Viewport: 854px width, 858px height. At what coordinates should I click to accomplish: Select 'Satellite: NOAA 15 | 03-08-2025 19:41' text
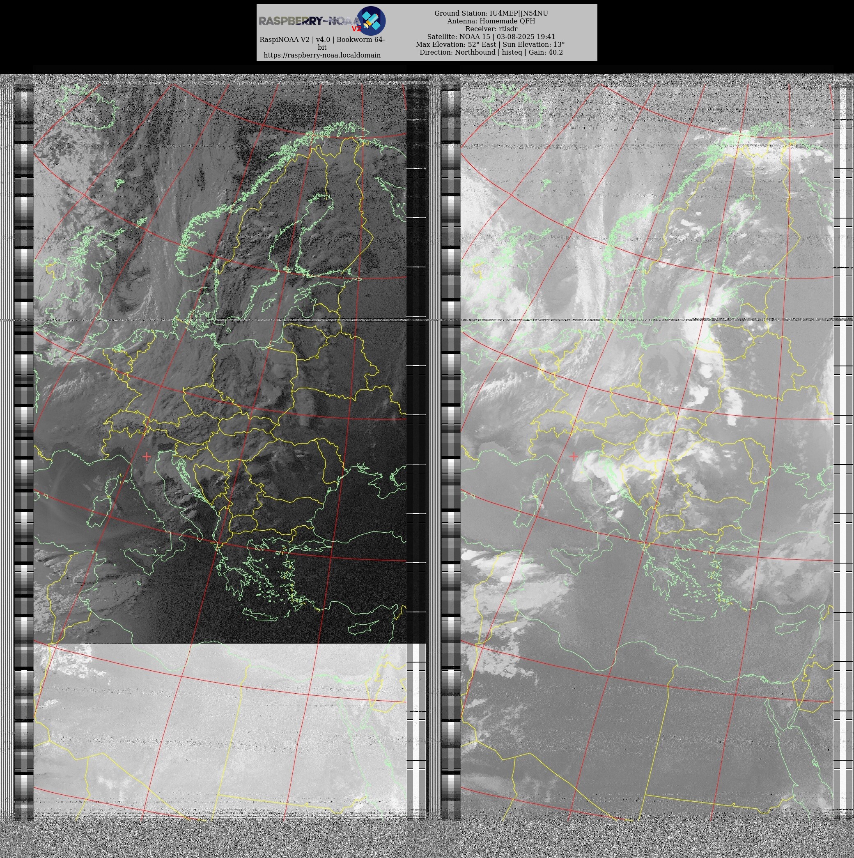pos(491,37)
